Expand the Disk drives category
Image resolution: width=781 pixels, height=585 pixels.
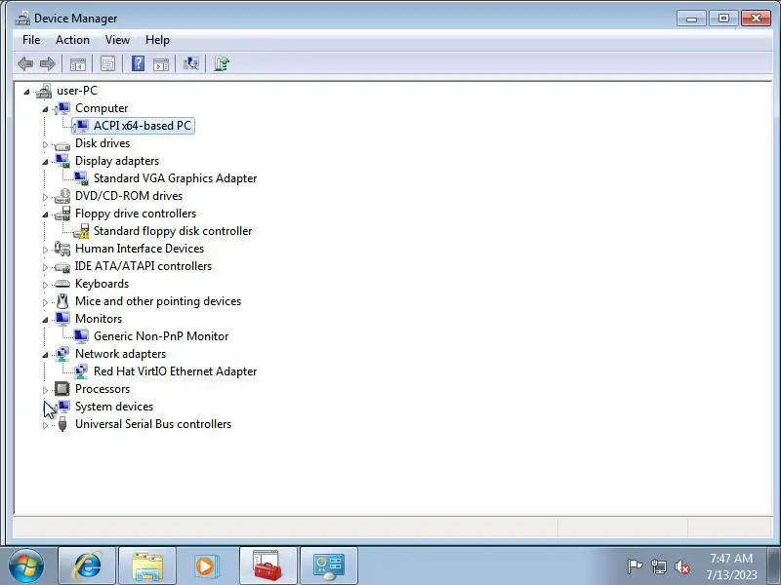click(x=45, y=144)
